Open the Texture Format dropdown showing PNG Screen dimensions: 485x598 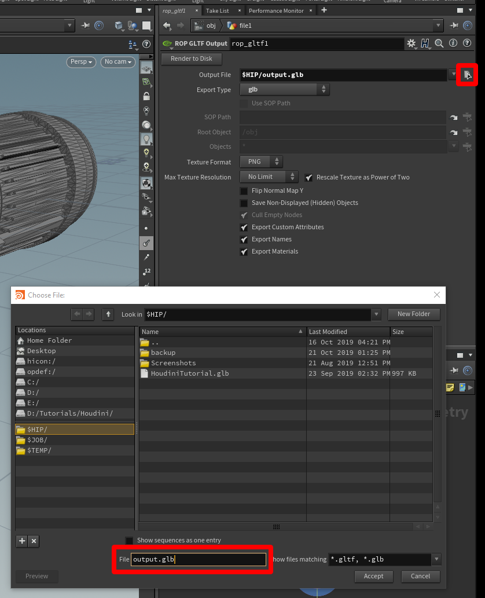(260, 162)
